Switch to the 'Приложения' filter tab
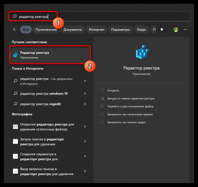This screenshot has height=187, width=198. 46,29
